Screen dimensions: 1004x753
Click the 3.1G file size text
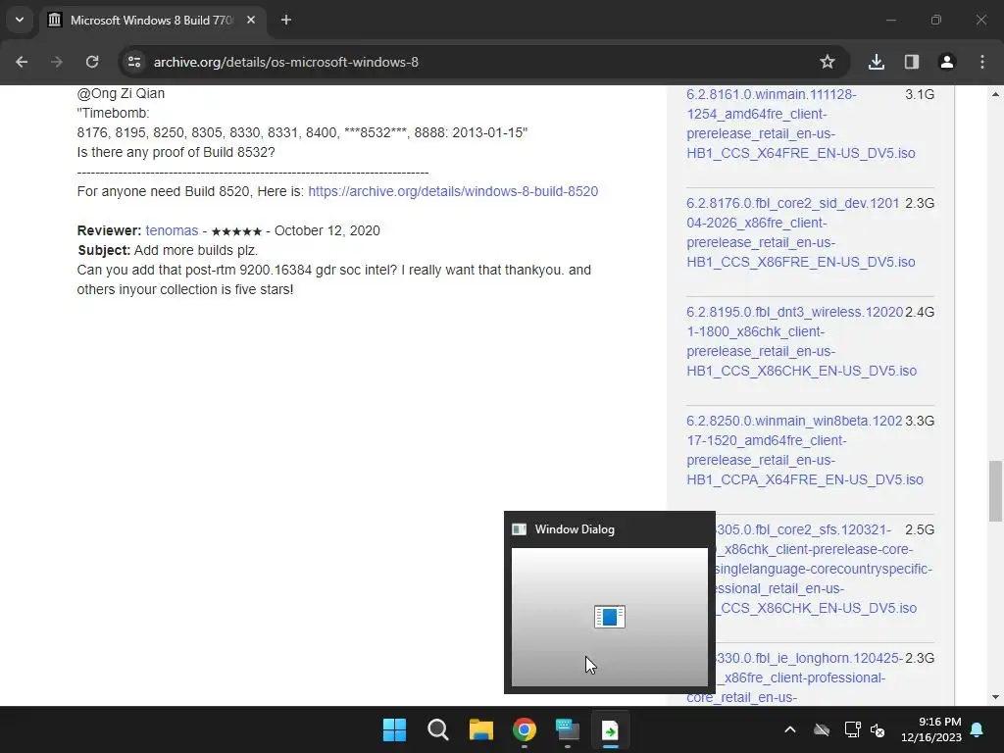[x=920, y=94]
